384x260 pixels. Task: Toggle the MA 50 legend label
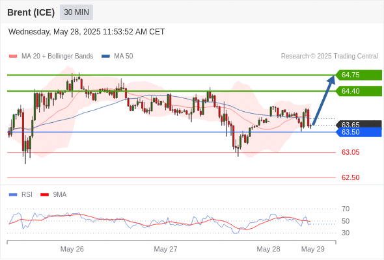[x=124, y=57]
